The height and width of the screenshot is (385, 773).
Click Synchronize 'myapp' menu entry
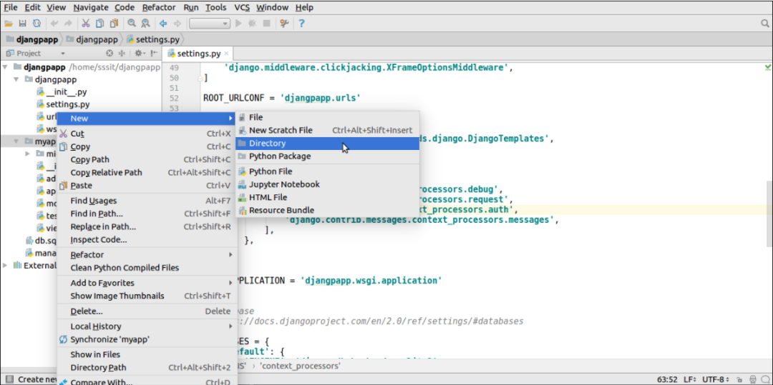[x=147, y=339]
